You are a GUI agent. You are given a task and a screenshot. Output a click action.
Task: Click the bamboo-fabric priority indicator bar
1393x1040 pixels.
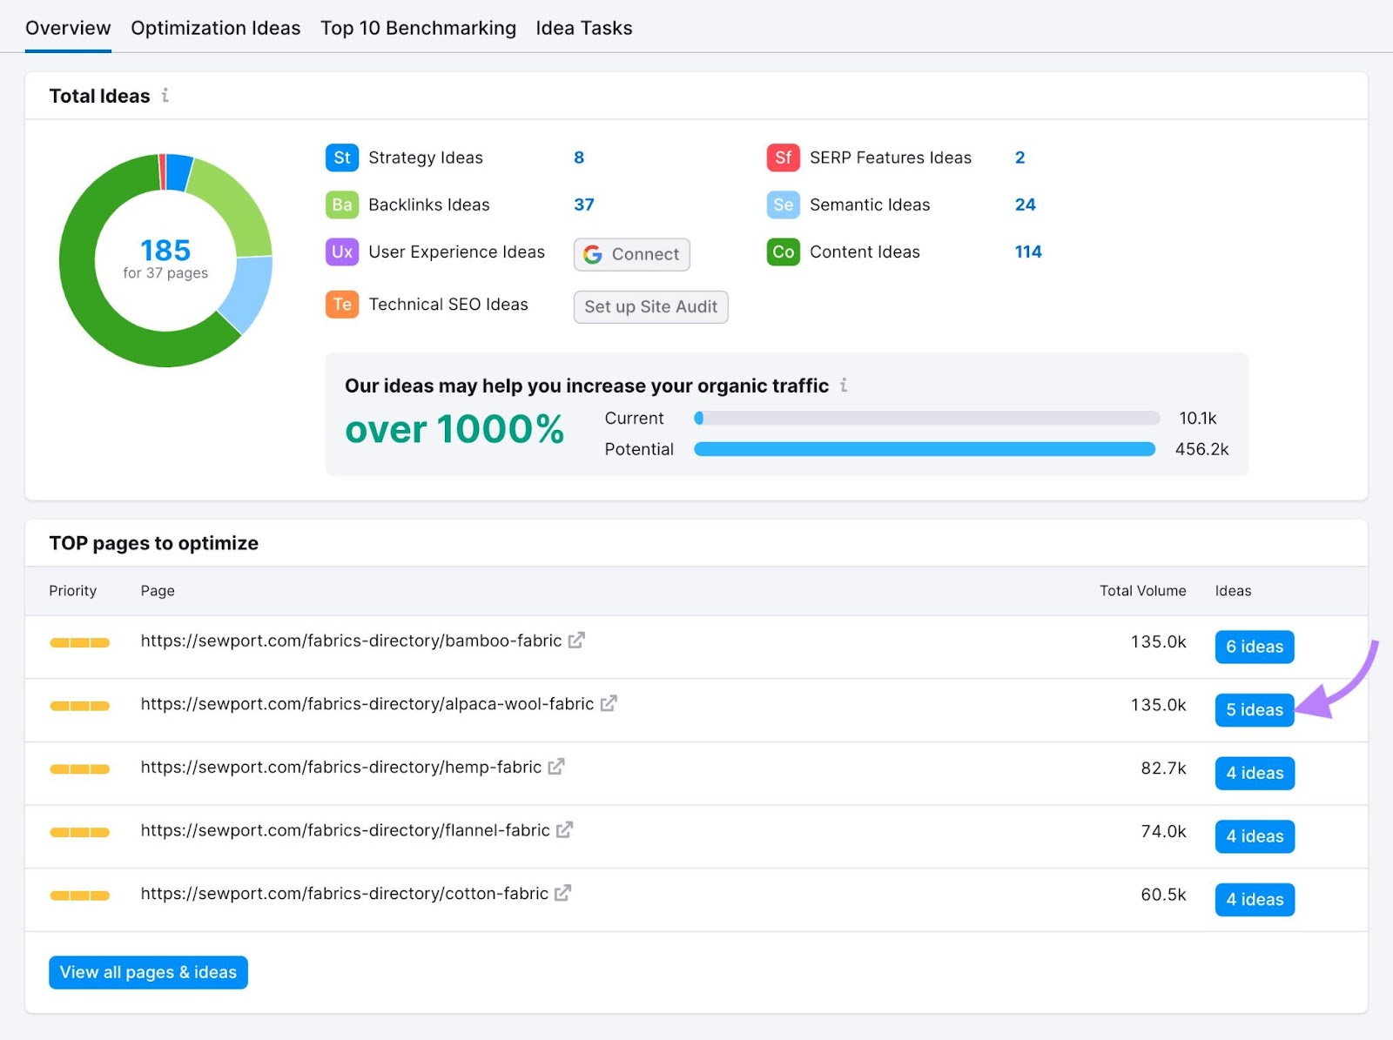click(x=79, y=642)
